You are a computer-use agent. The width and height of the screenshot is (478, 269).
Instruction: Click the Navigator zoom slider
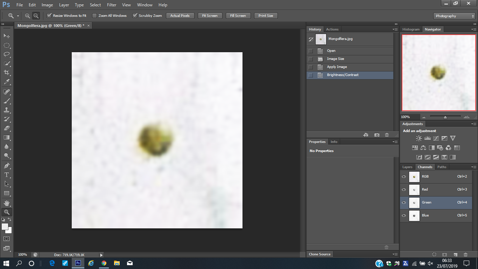tap(445, 117)
